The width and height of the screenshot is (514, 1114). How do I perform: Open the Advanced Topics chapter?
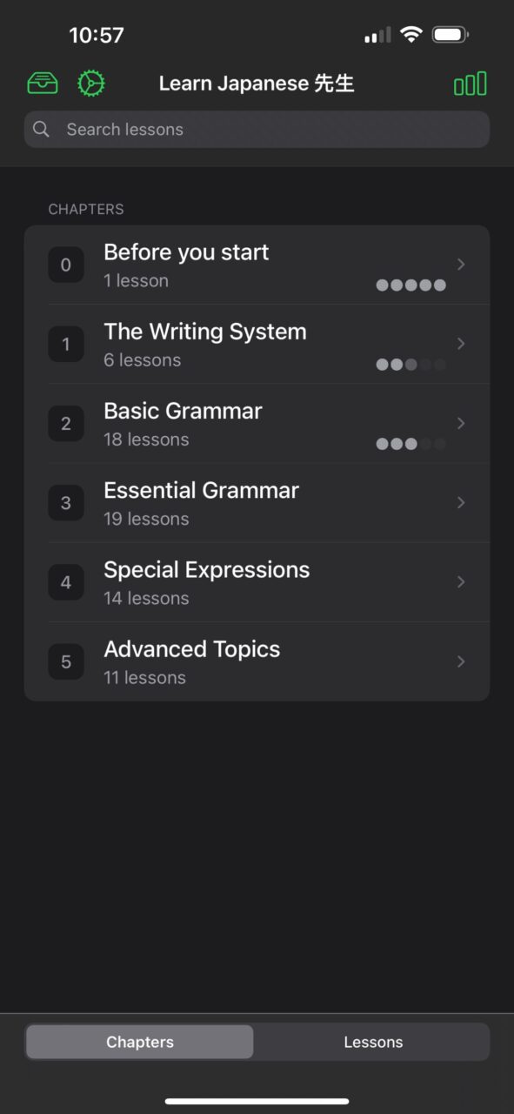[257, 661]
